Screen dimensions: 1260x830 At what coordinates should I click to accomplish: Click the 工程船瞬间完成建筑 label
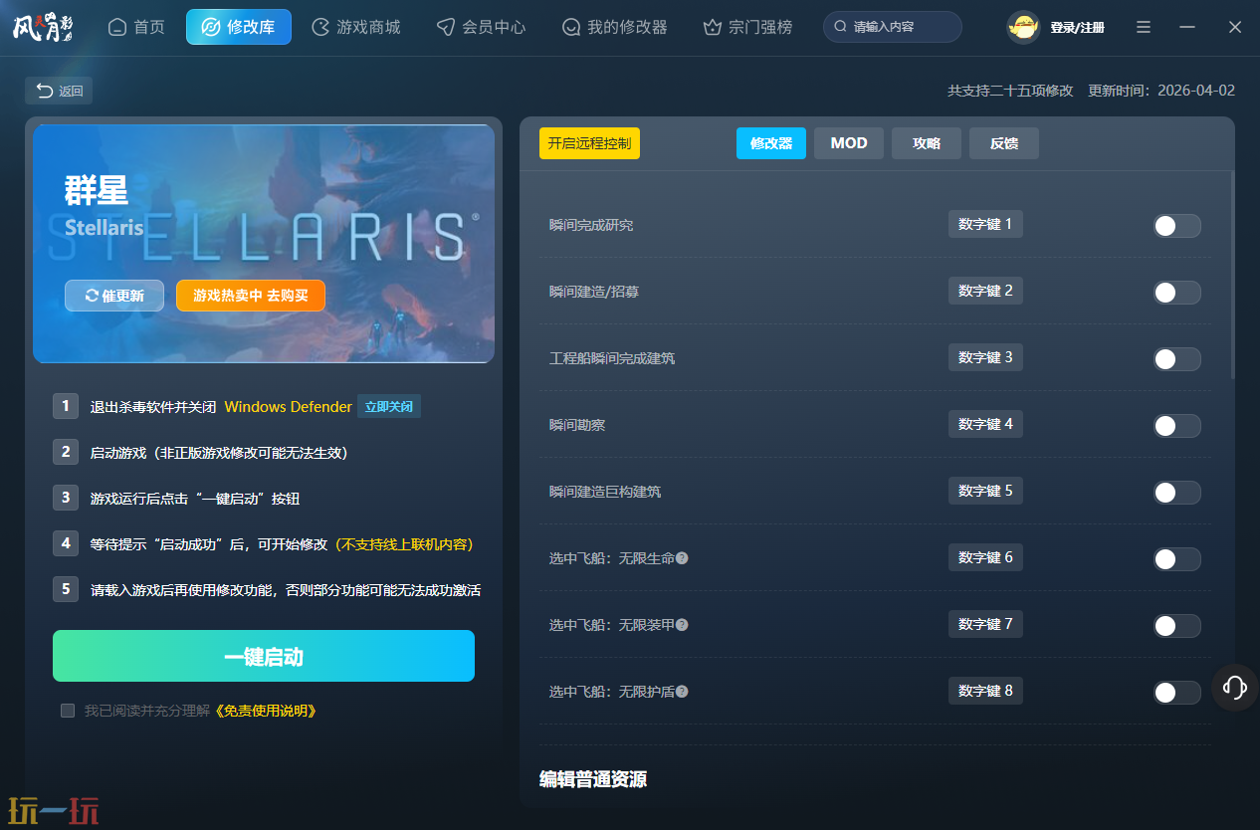(x=612, y=359)
